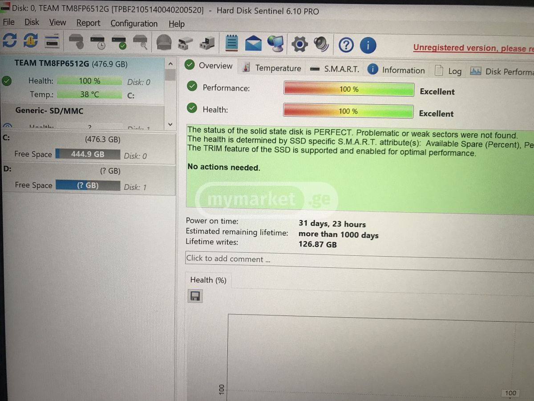Click the green check beside Health in Overview
The width and height of the screenshot is (534, 401).
192,108
